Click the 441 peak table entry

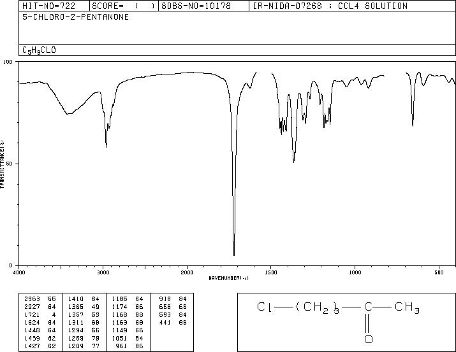coord(173,323)
